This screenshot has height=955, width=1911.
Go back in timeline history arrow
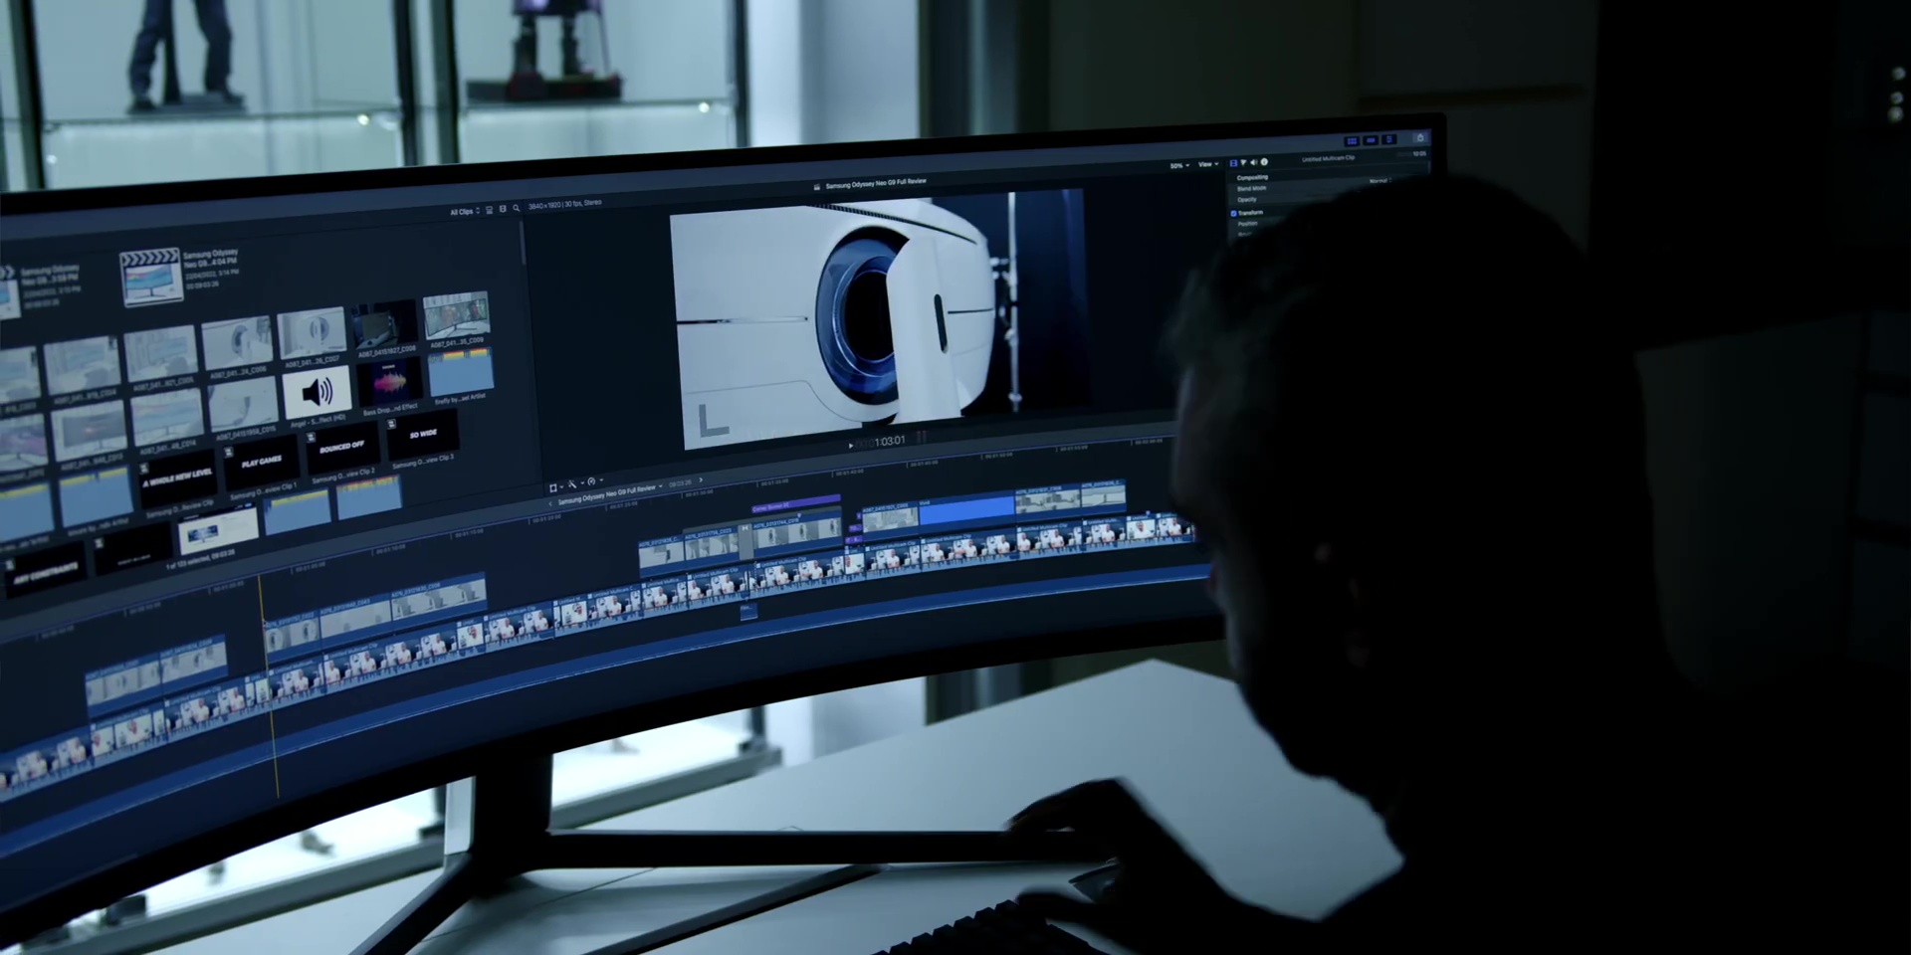point(550,504)
